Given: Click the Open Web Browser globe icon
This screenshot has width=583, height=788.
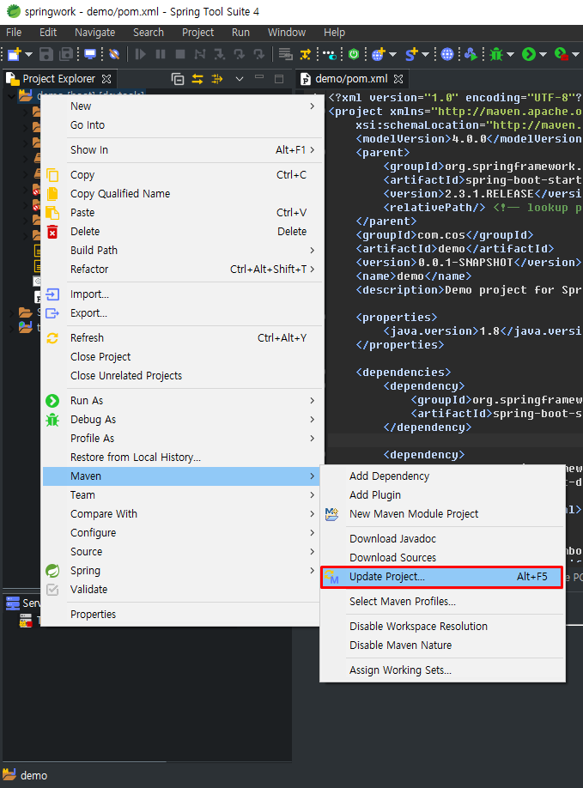Looking at the screenshot, I should pyautogui.click(x=446, y=54).
